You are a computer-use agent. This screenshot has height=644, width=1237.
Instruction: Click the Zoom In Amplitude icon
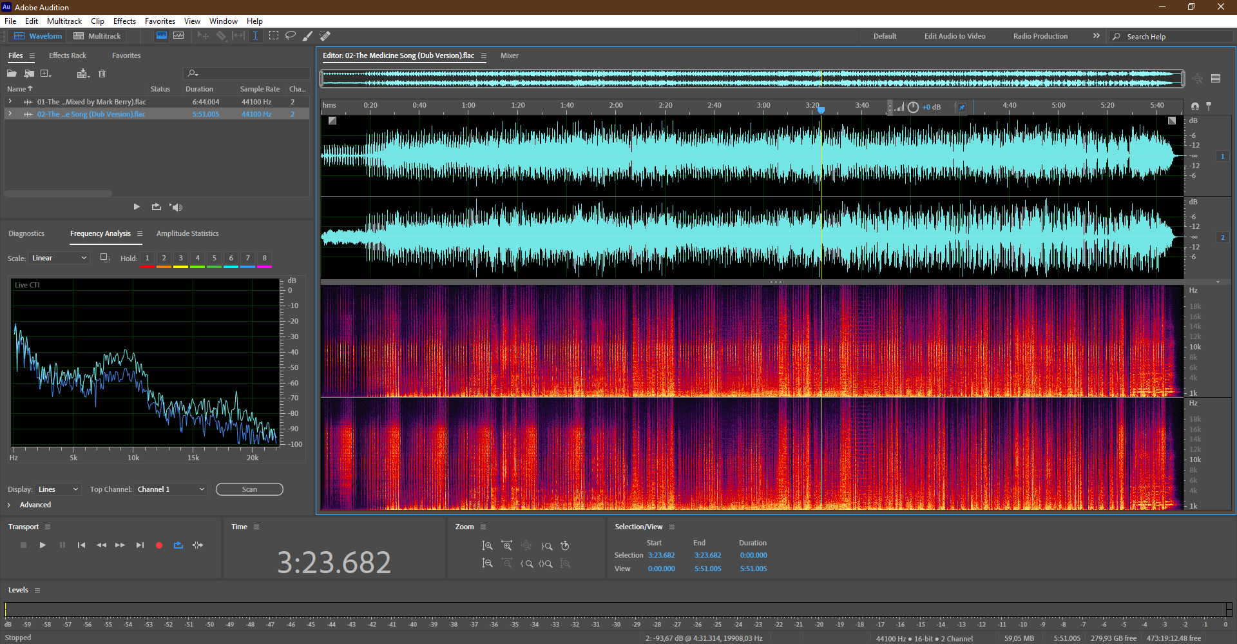coord(488,546)
